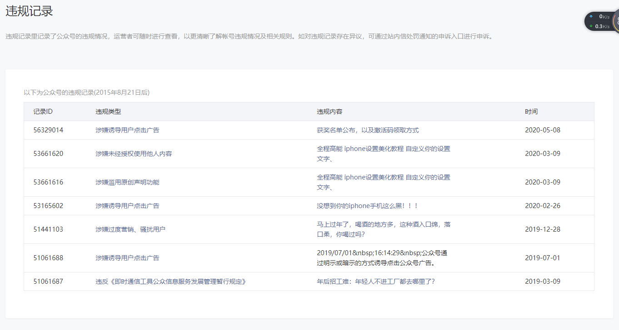Screen dimensions: 619x330
Task: Open 没想到你的iphone手机这么黑 article link
Action: [367, 206]
